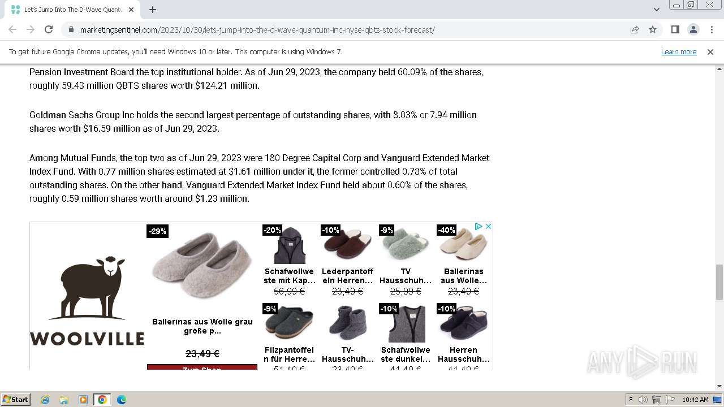Viewport: 724px width, 407px height.
Task: Close the Woolville ad with X icon
Action: pos(488,226)
